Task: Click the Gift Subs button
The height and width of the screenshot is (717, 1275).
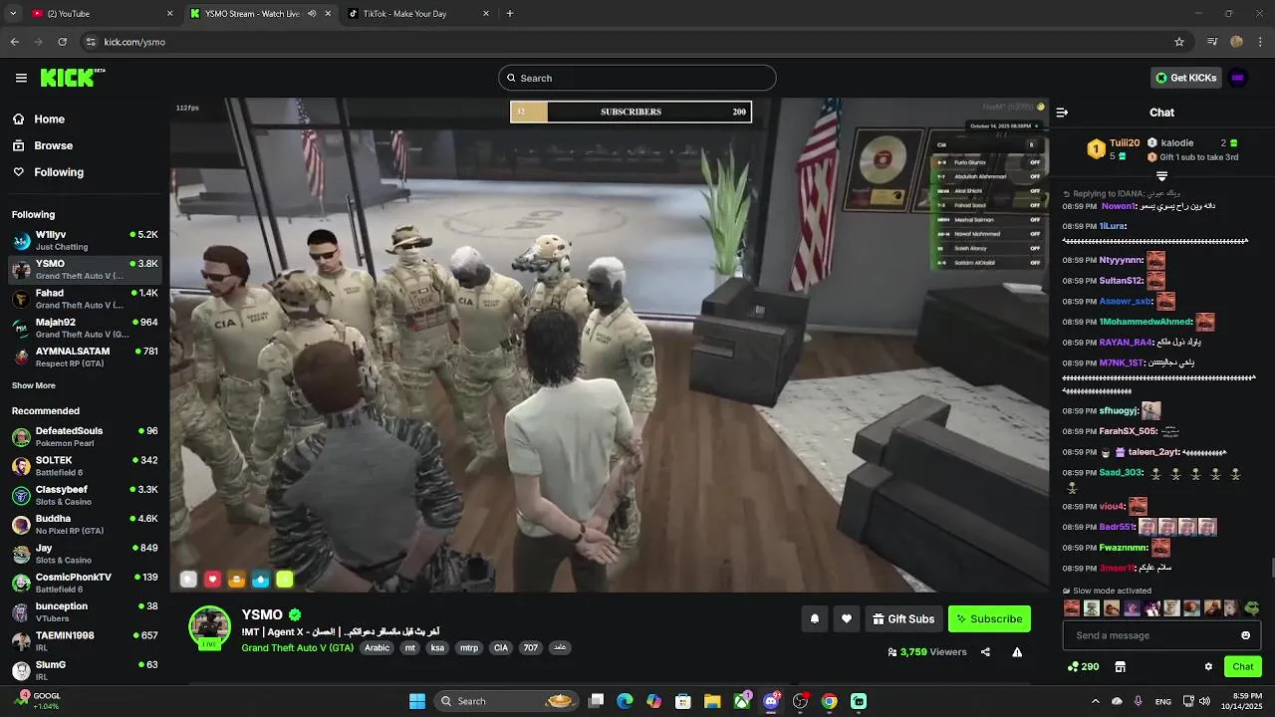Action: point(903,618)
